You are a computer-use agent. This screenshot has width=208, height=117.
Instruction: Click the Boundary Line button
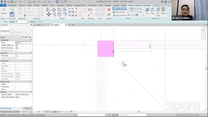[119, 9]
